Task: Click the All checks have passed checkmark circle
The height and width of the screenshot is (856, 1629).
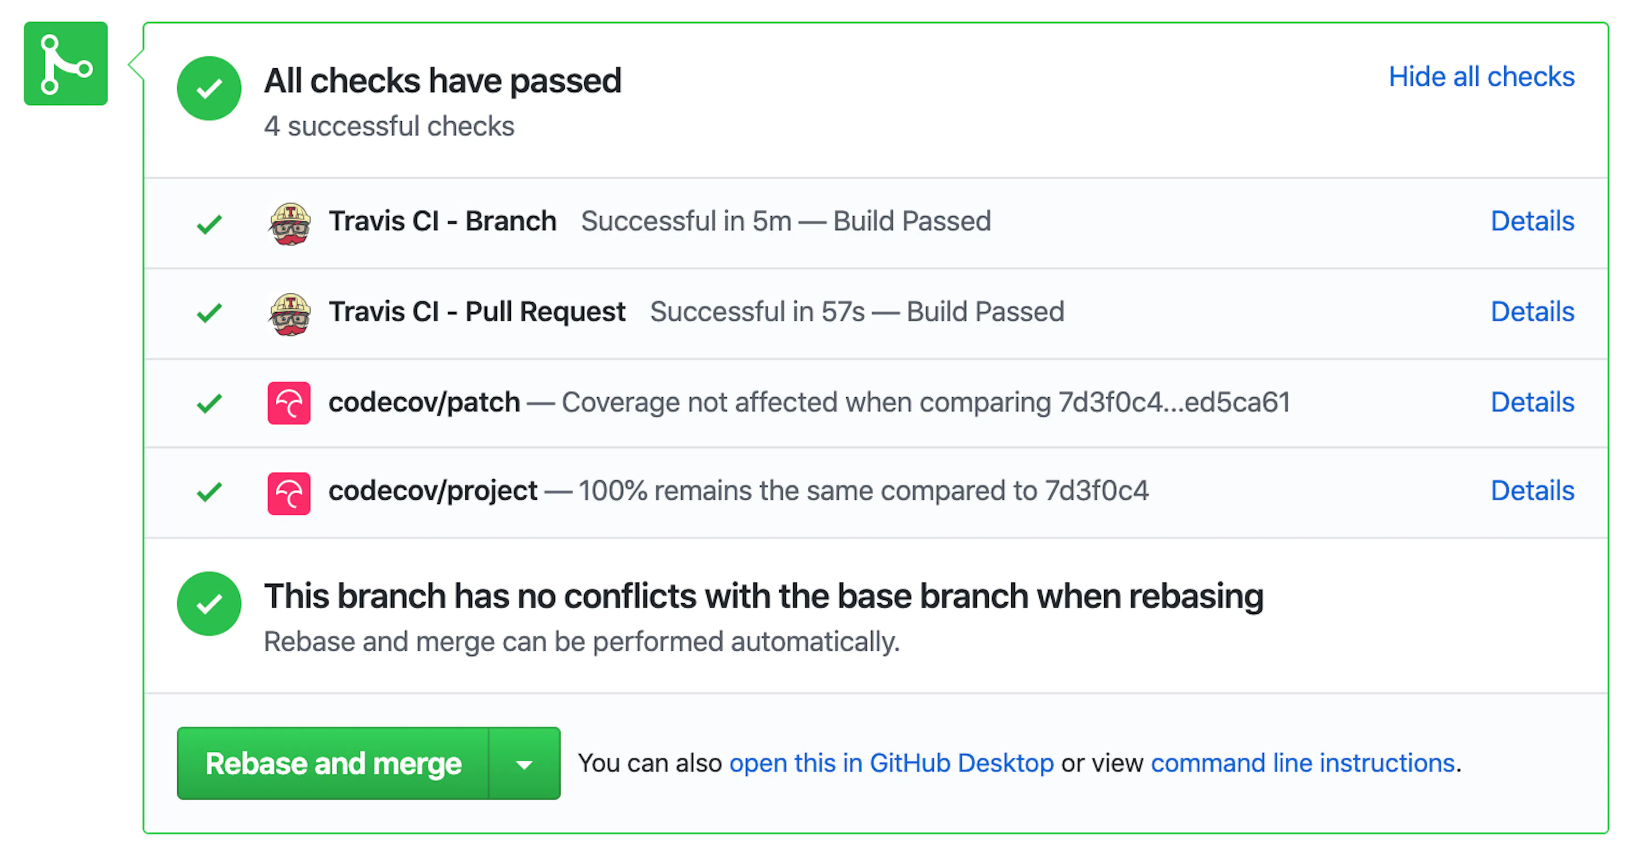Action: pos(209,89)
